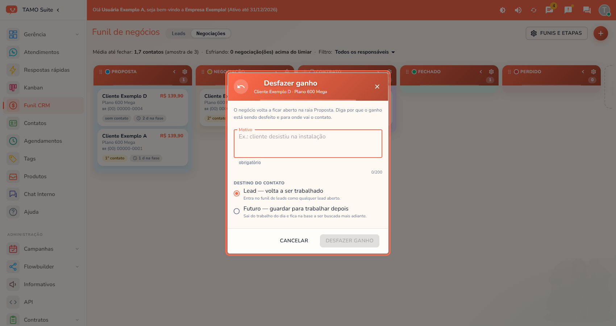616x326 pixels.
Task: Collapse the Perdido column arrow
Action: pos(583,72)
